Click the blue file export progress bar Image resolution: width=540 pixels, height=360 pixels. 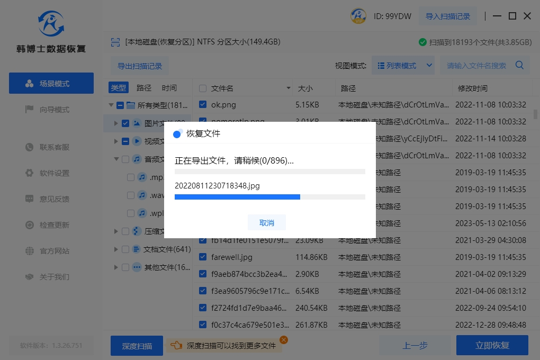coord(237,197)
